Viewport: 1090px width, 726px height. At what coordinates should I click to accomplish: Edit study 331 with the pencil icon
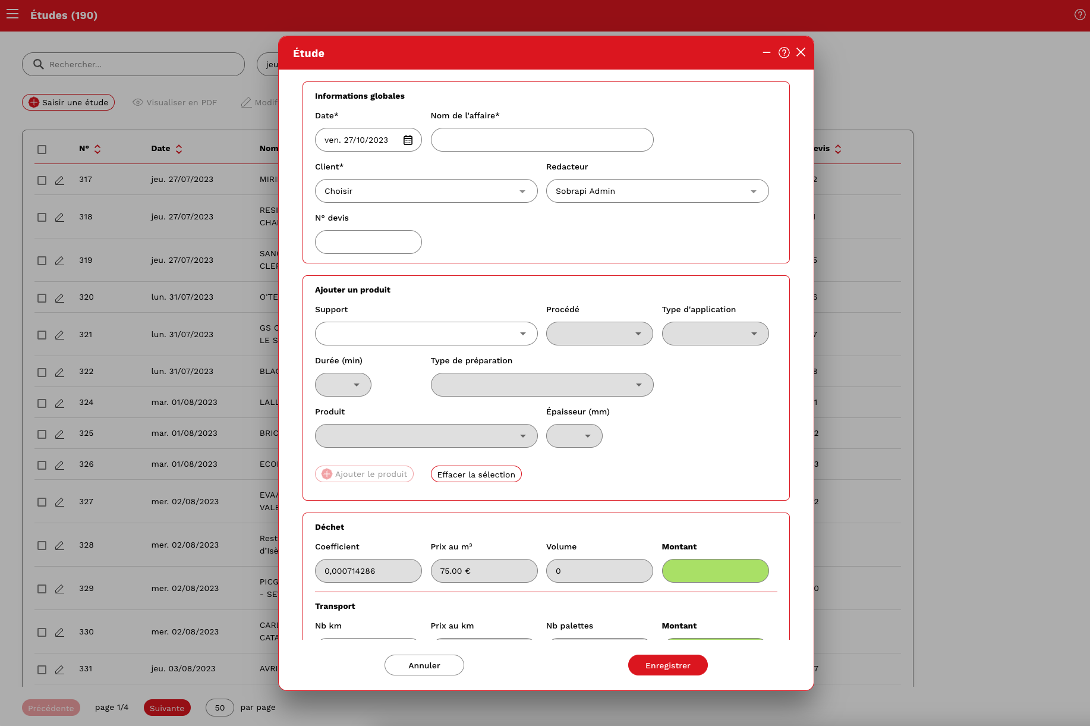59,670
